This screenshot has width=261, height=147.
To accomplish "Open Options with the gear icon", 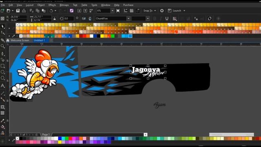I will [162, 11].
